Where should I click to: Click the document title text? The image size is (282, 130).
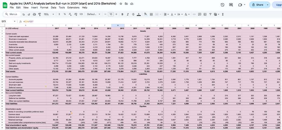pyautogui.click(x=63, y=4)
